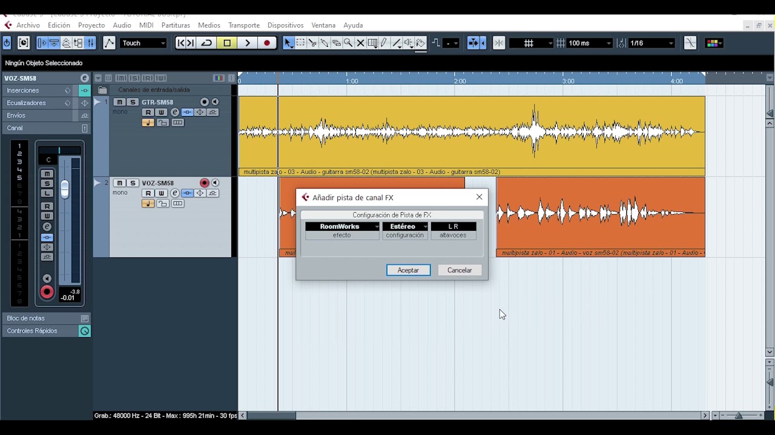Select the Object Selection arrow tool

288,43
